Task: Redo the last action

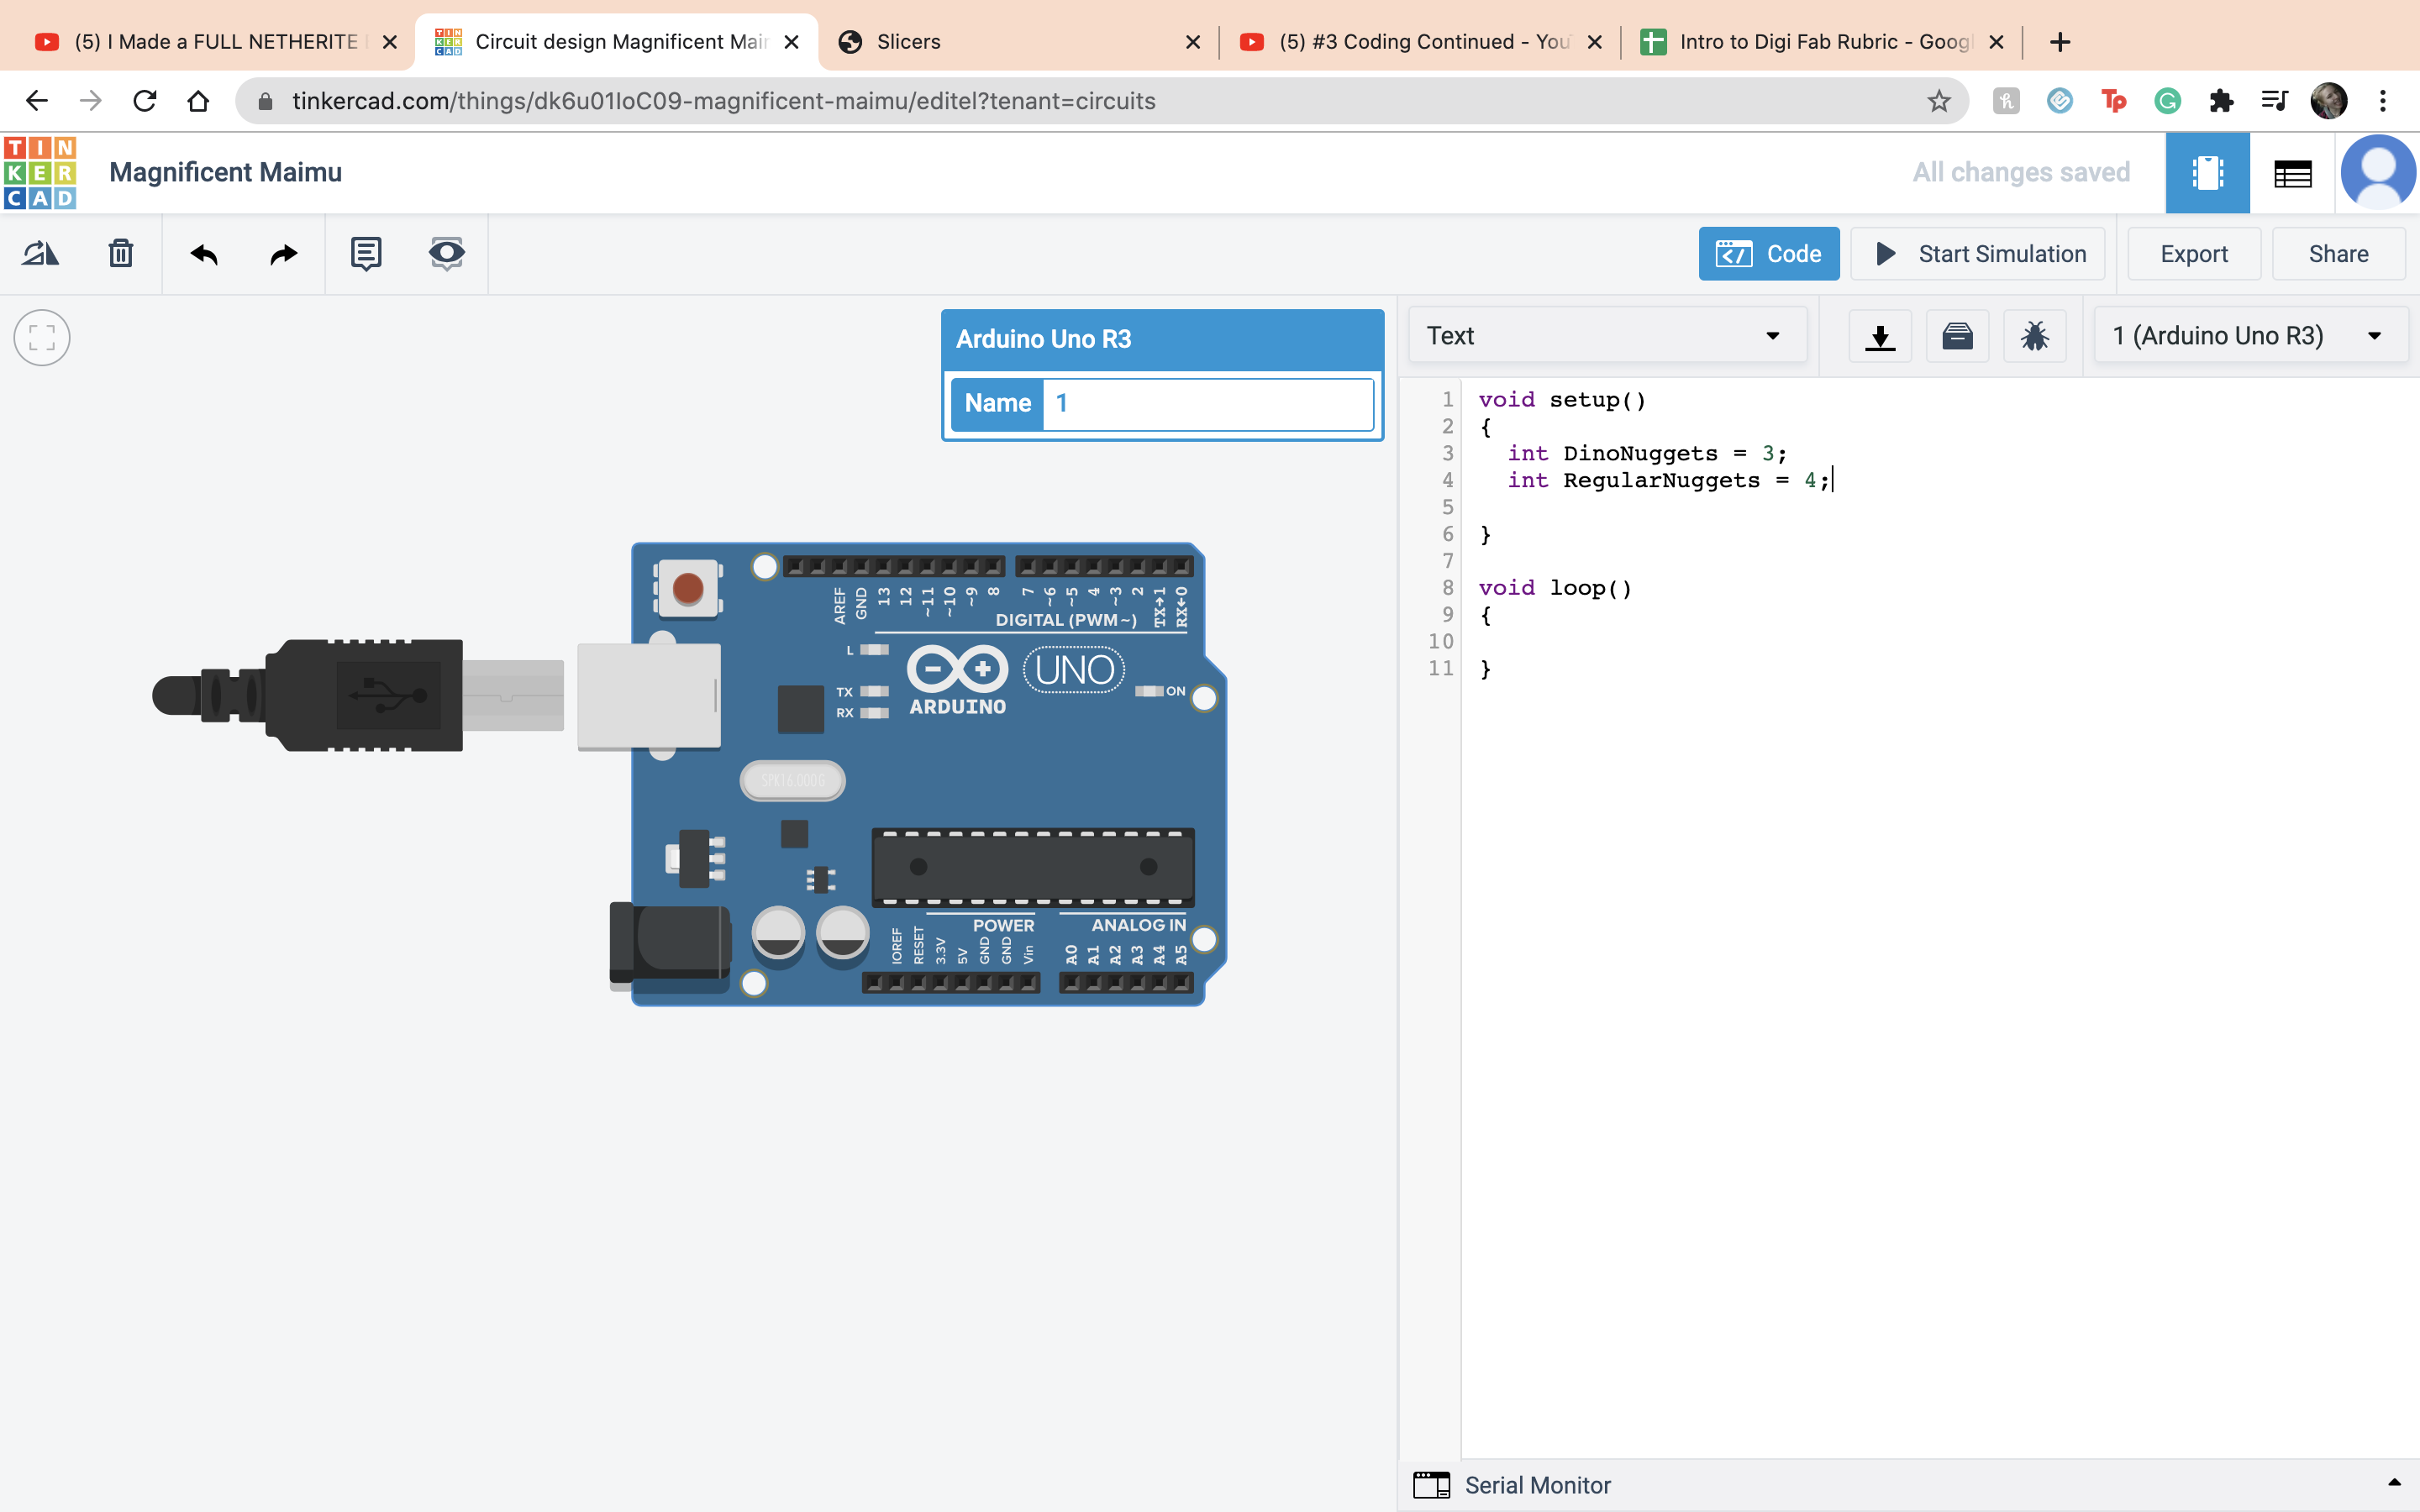Action: pyautogui.click(x=284, y=254)
